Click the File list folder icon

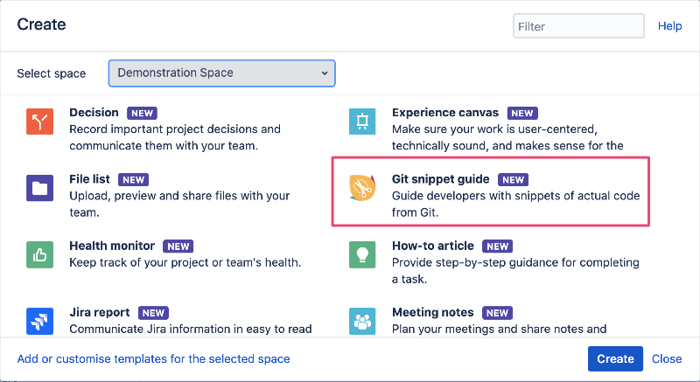click(40, 188)
